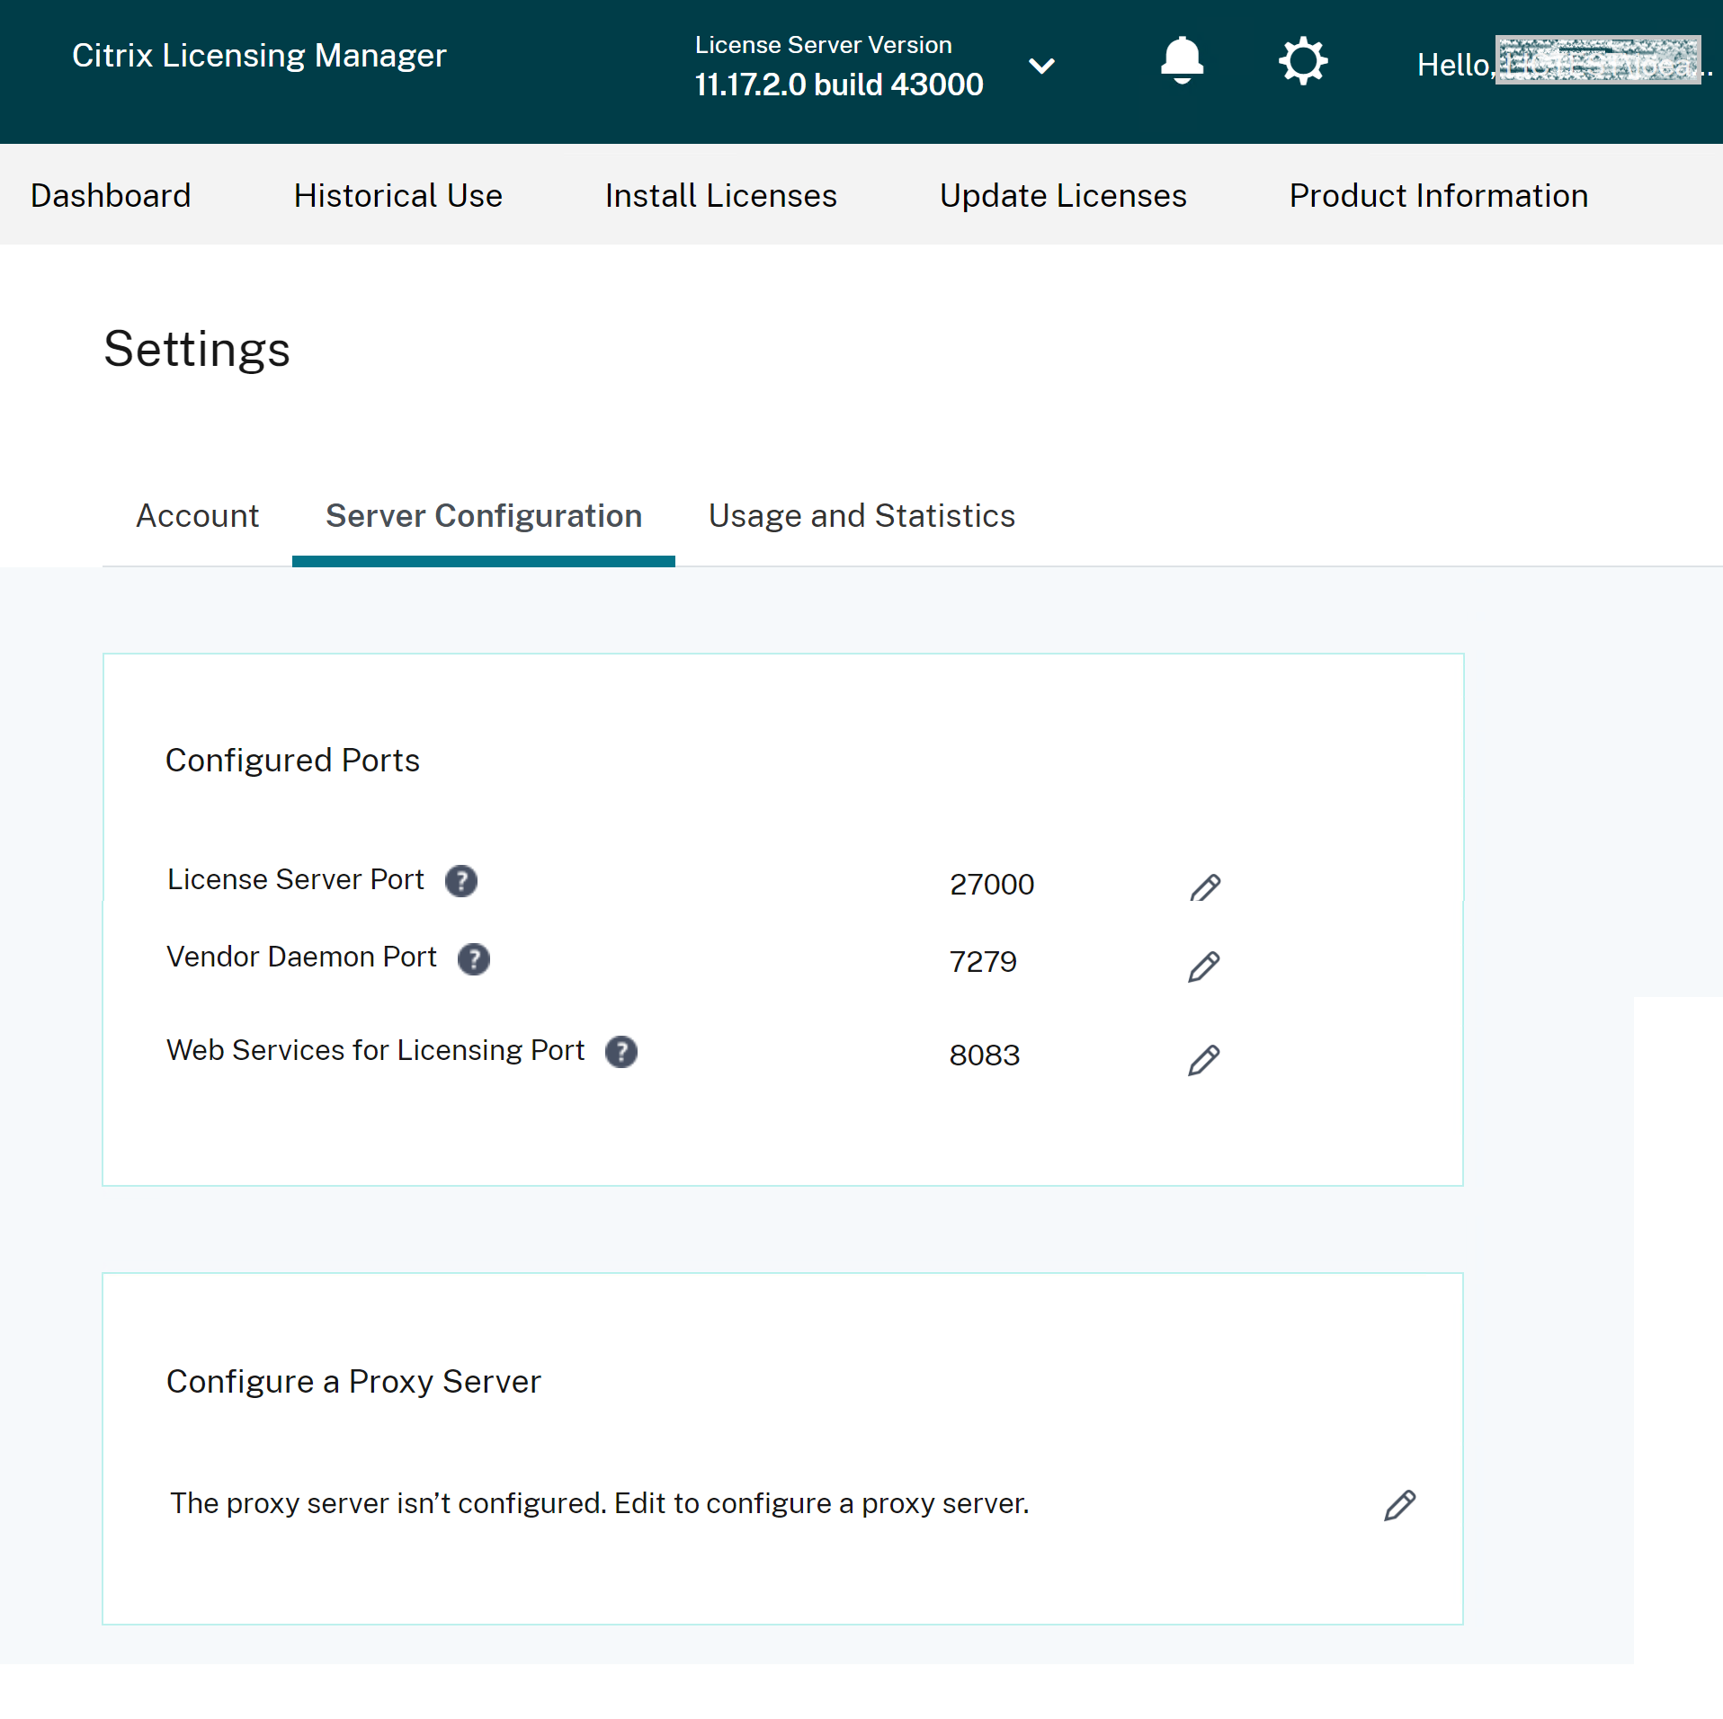This screenshot has width=1723, height=1719.
Task: Edit the proxy server configuration
Action: [x=1400, y=1503]
